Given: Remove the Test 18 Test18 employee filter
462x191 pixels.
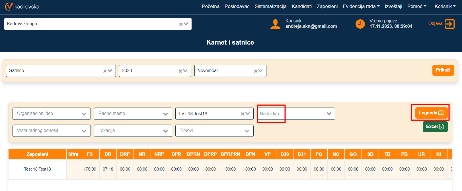Looking at the screenshot, I should (x=243, y=114).
